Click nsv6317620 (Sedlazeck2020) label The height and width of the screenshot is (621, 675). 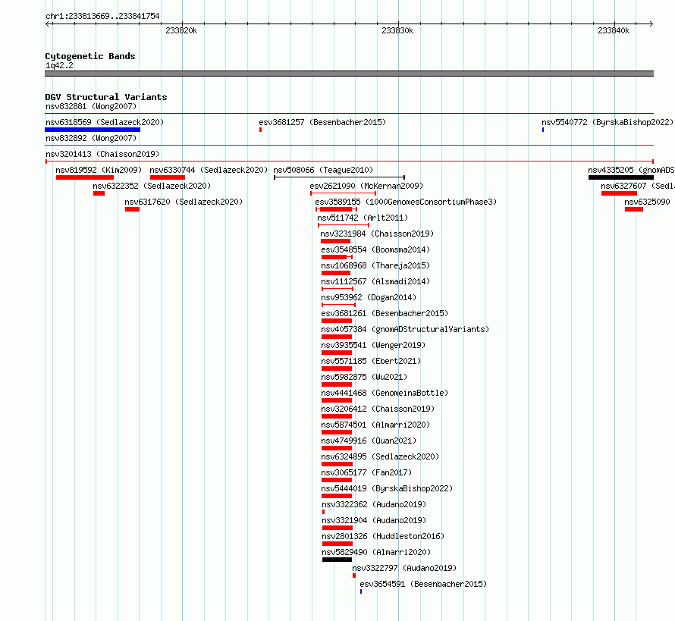[x=184, y=202]
